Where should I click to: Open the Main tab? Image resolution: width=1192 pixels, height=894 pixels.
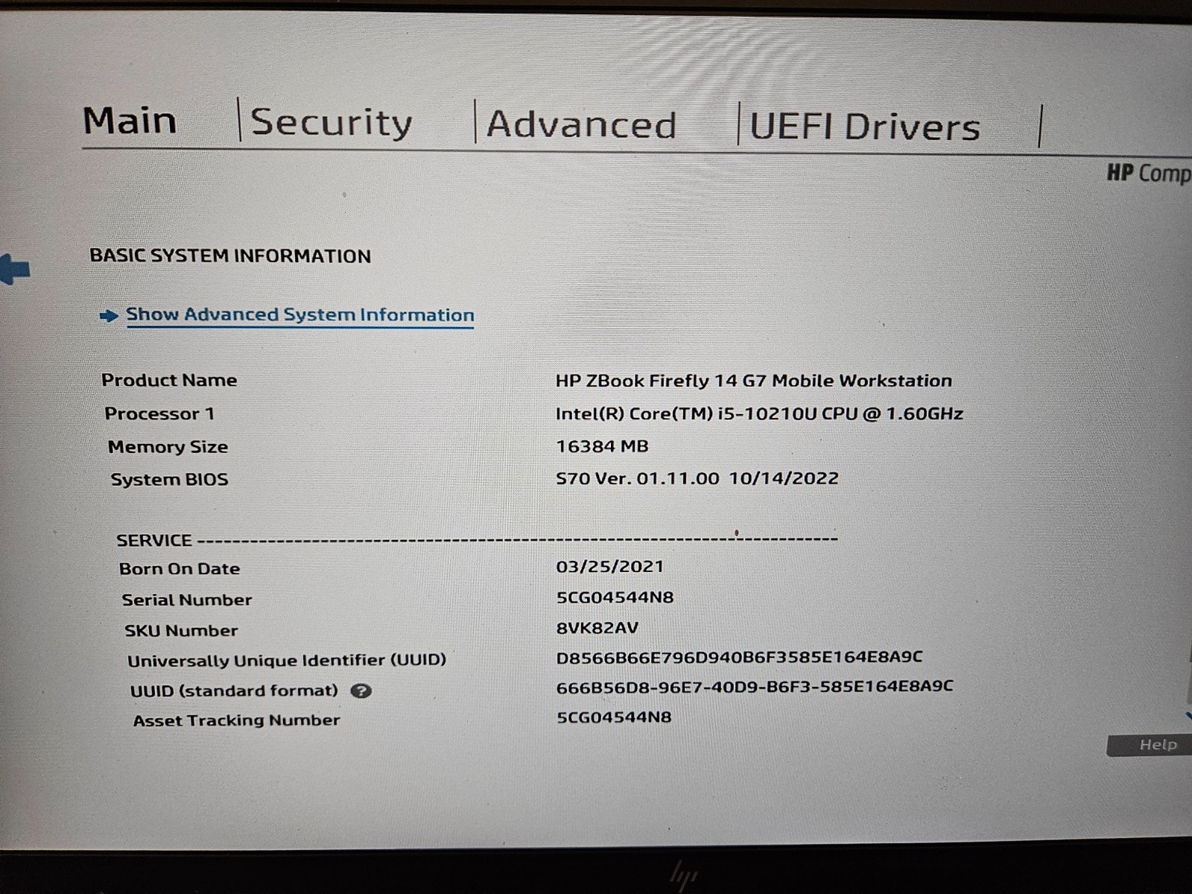[130, 121]
